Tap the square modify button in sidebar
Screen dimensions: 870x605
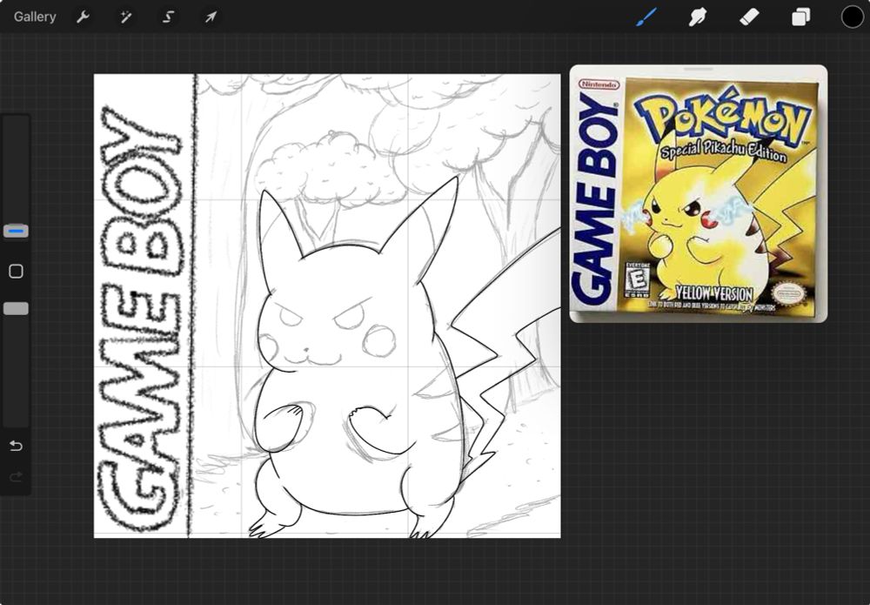coord(16,271)
